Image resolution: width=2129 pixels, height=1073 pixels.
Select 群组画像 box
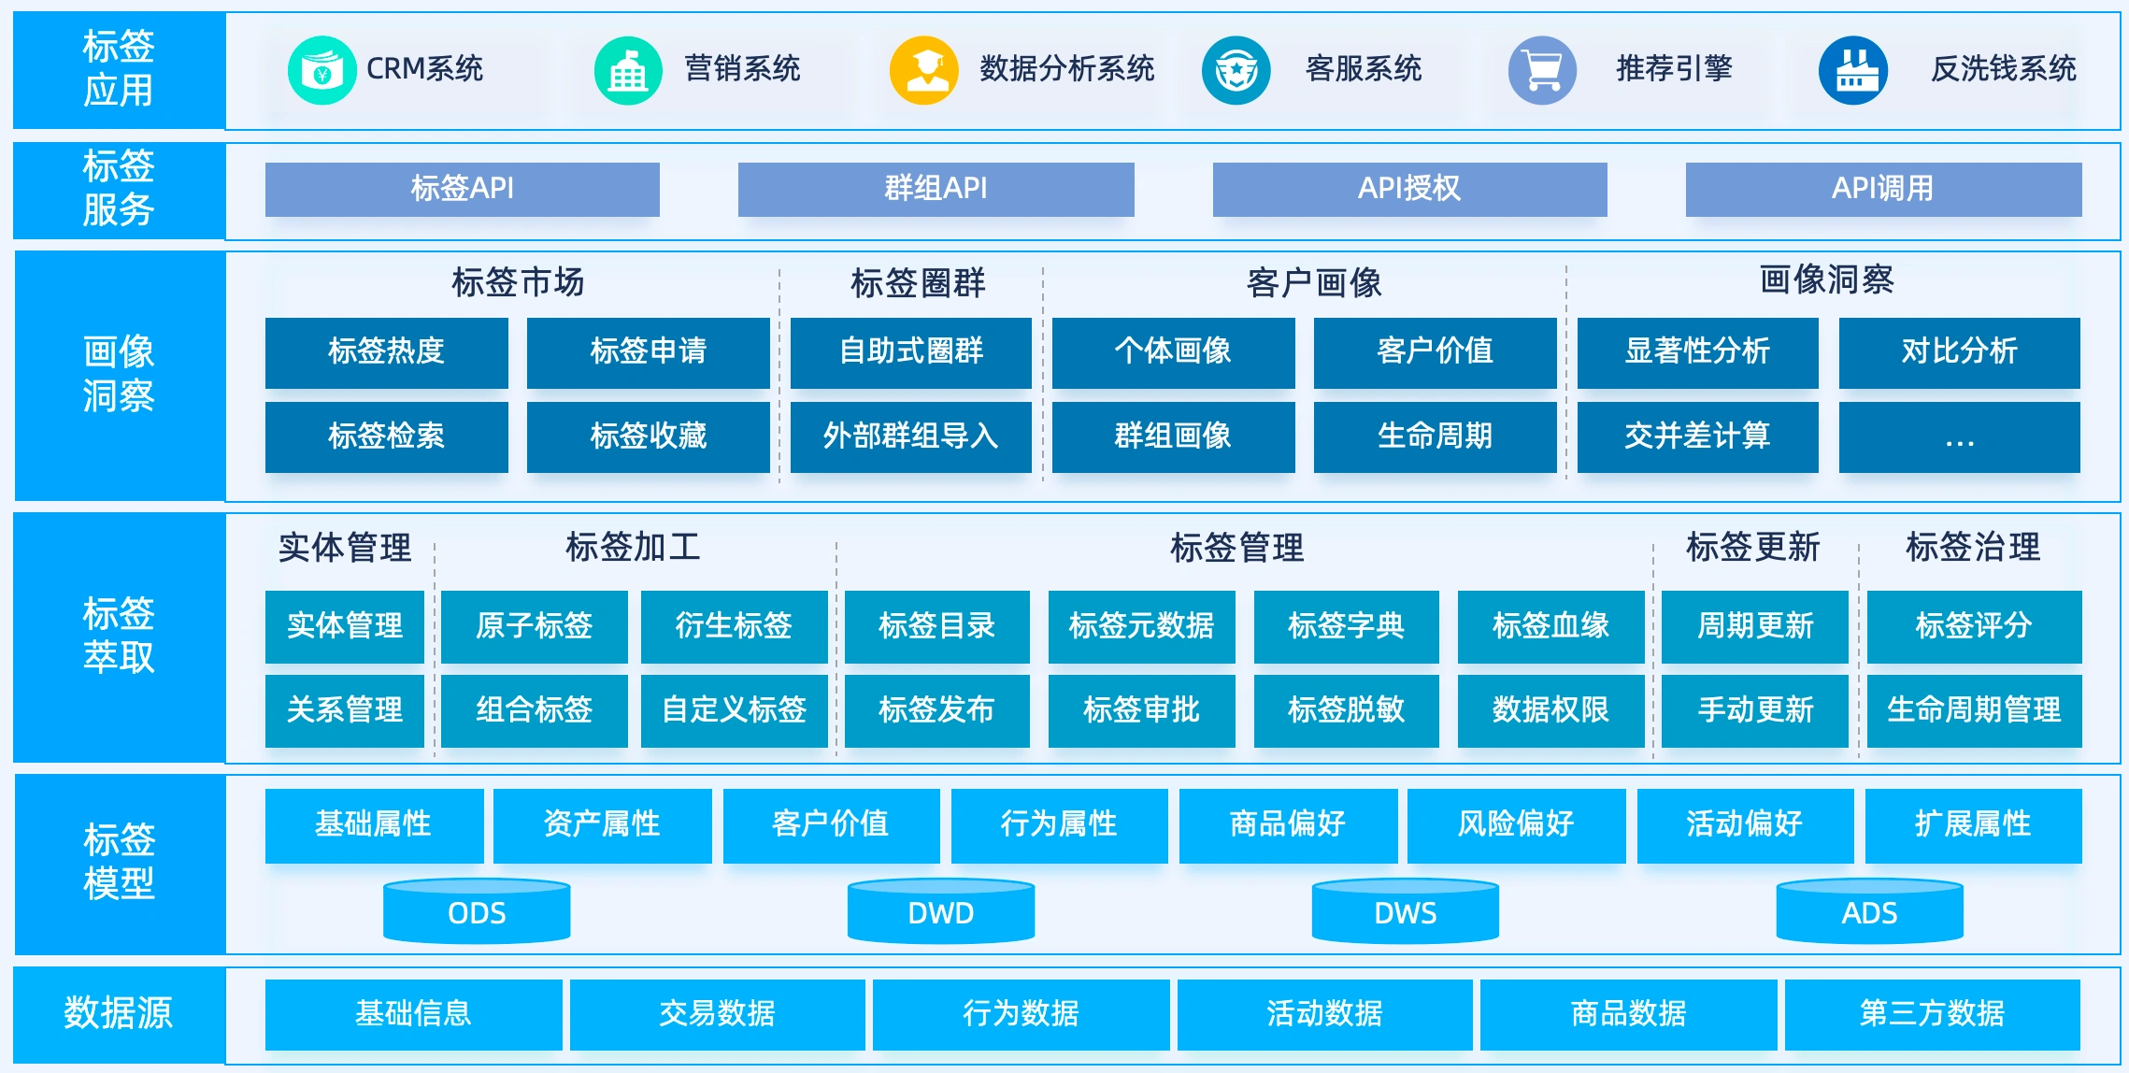[x=1174, y=436]
